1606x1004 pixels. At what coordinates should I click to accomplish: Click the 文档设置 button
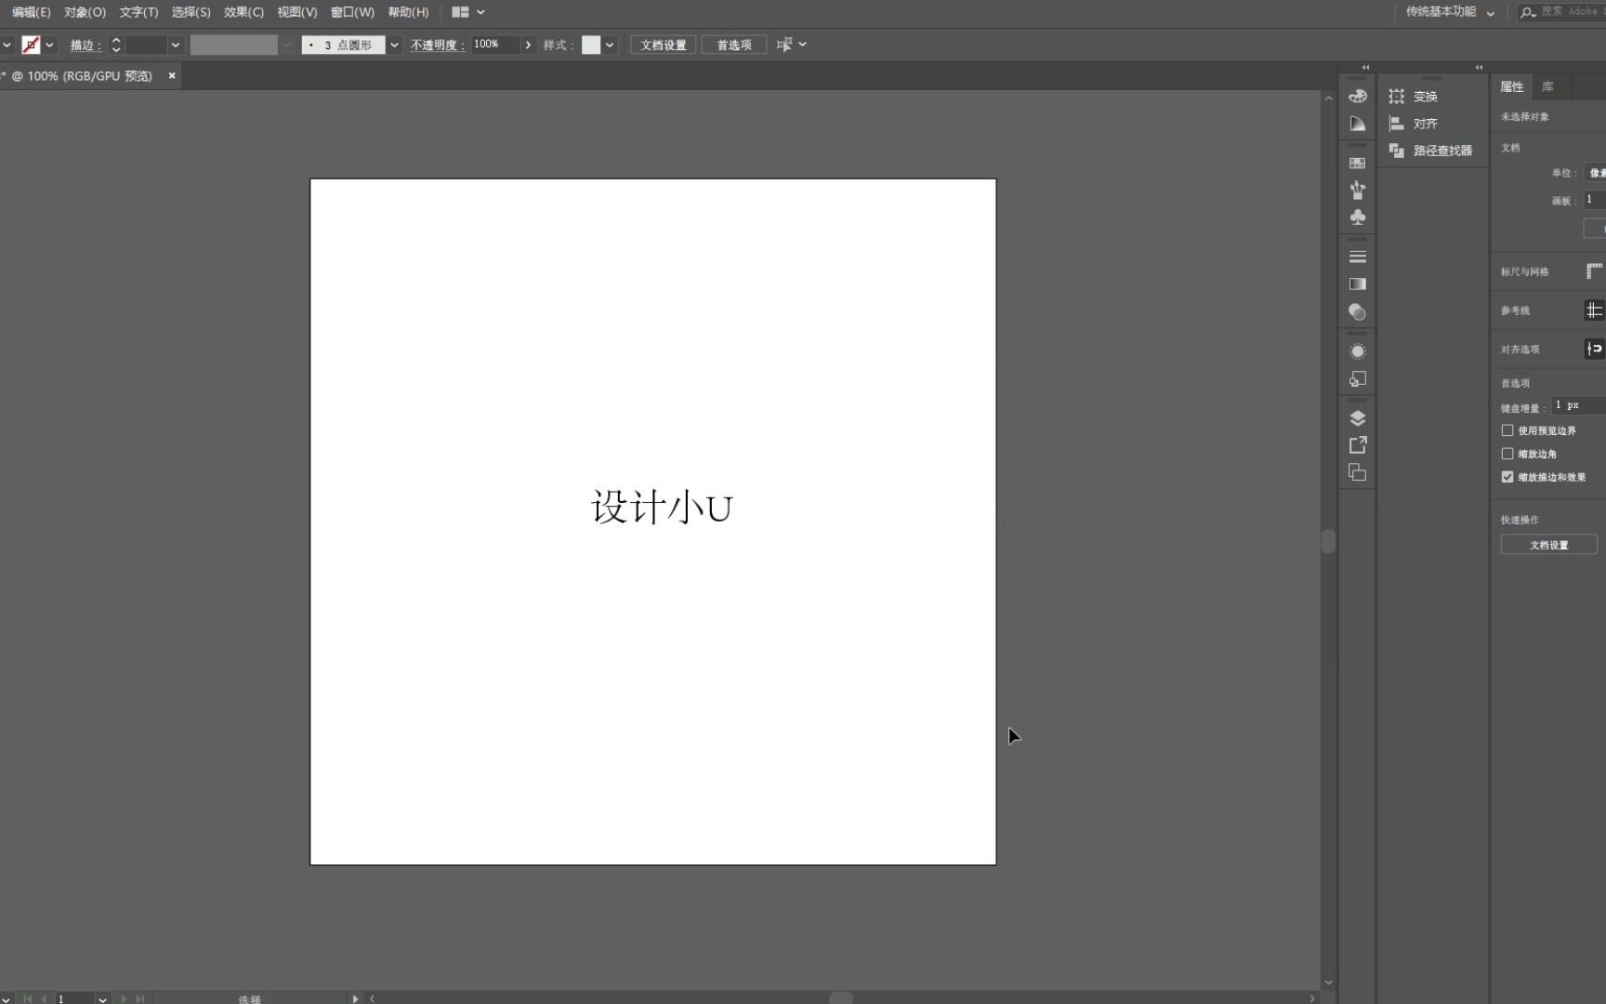(x=662, y=45)
